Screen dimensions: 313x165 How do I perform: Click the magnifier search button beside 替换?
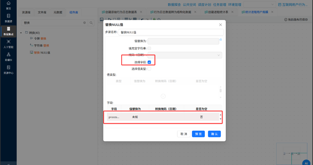pos(91,23)
